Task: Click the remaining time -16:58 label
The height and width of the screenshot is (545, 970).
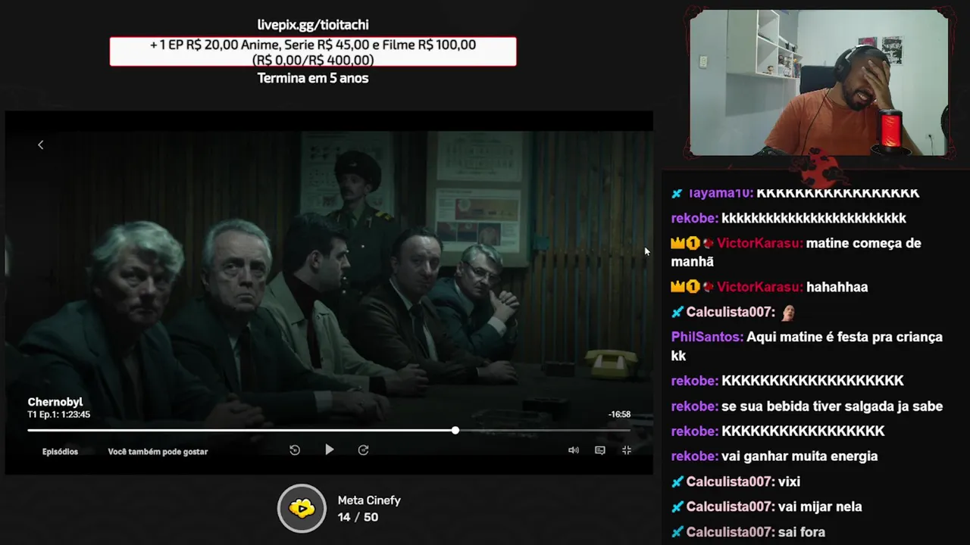Action: click(619, 414)
